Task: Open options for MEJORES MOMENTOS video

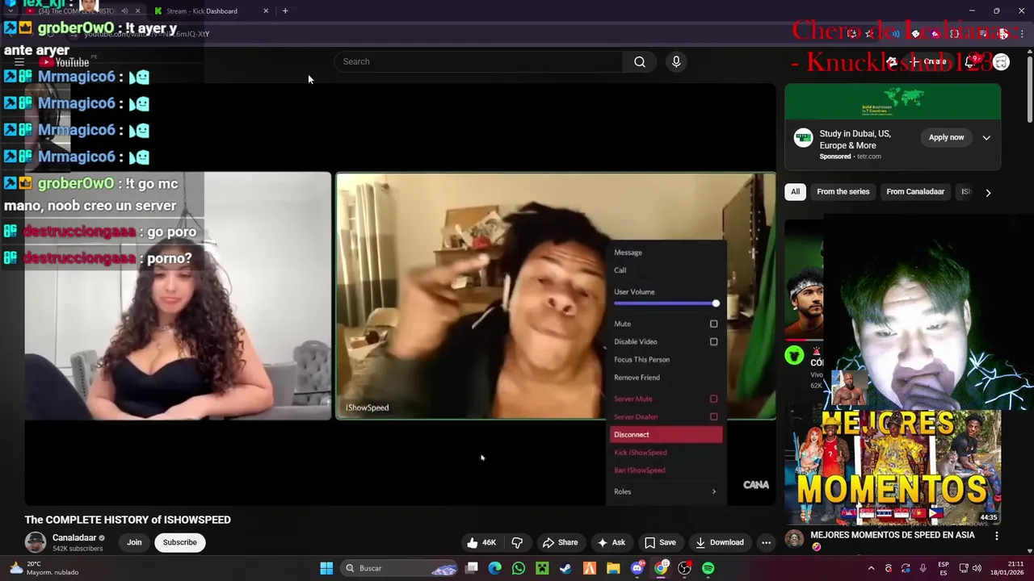Action: (x=996, y=536)
